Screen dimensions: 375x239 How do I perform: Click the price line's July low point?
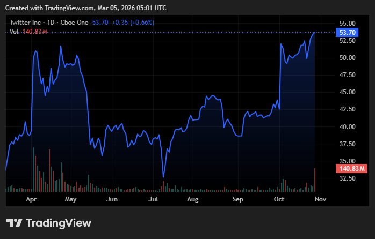163,177
